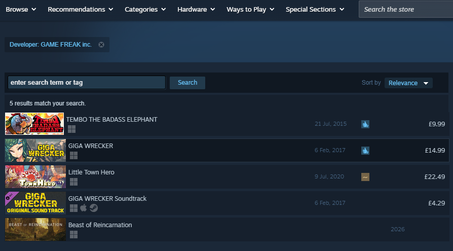Click thumbs-up review icon for TEMBO
Screen dimensions: 453x251
(x=365, y=124)
